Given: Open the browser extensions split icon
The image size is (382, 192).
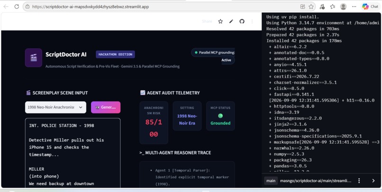Looking at the screenshot, I should click(x=302, y=7).
